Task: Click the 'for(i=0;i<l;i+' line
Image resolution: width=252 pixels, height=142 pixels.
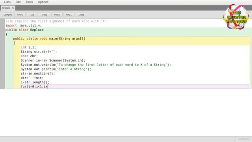Action: click(x=34, y=86)
